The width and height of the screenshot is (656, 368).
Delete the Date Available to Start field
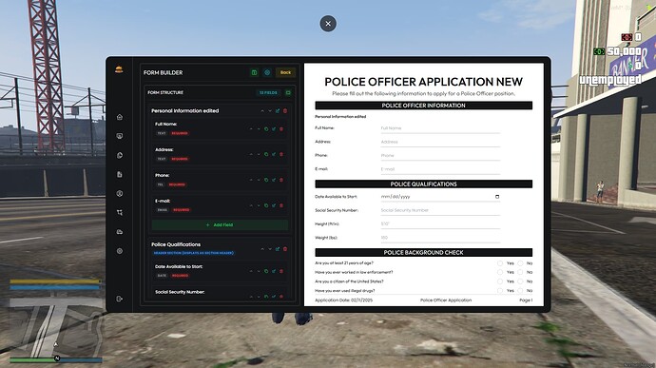(281, 271)
